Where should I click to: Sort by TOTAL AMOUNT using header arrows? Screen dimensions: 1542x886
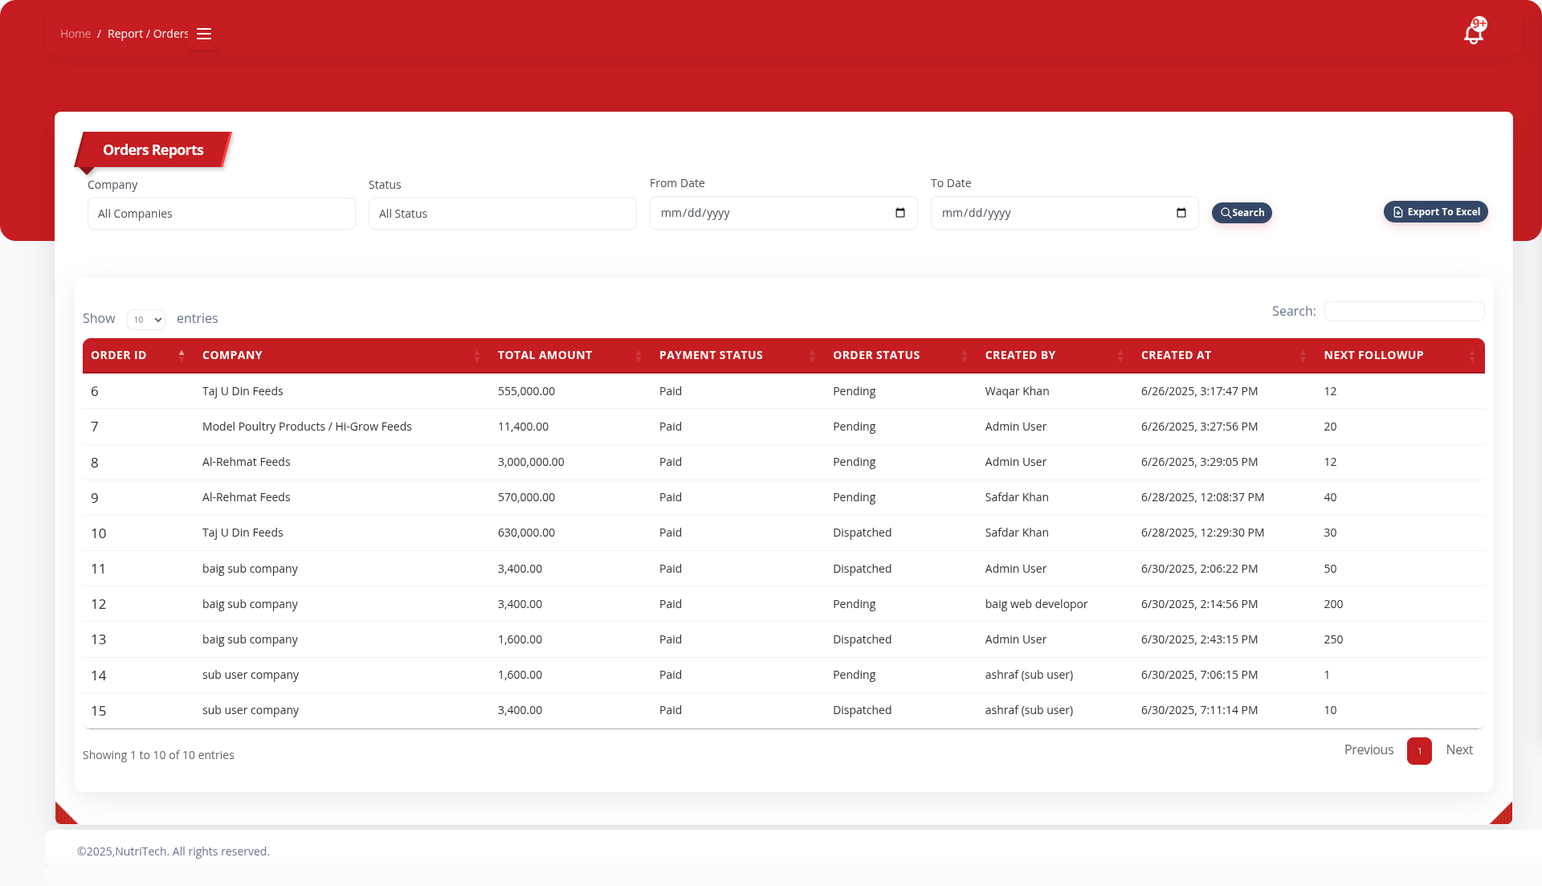(x=637, y=356)
